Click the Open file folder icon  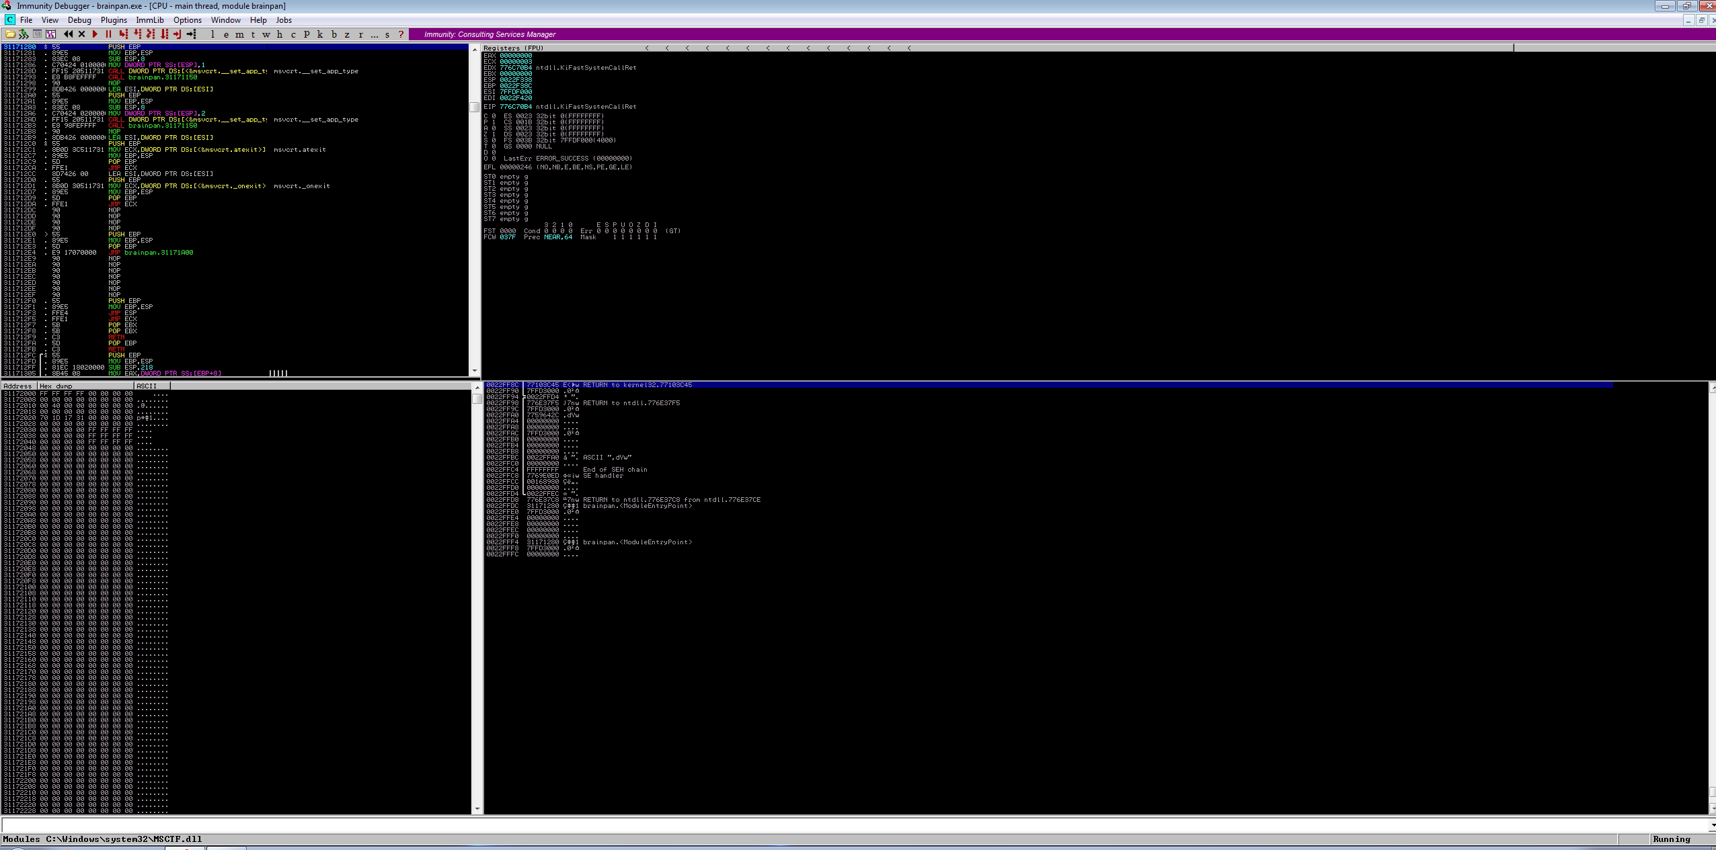pos(10,34)
